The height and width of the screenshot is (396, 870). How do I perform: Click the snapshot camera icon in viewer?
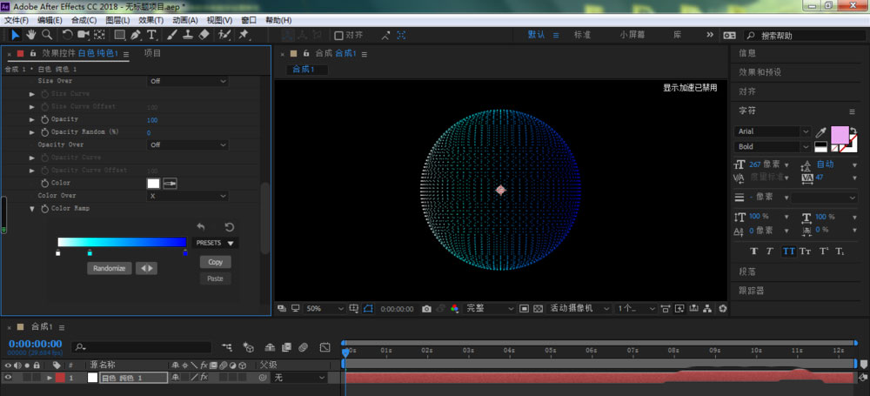click(x=426, y=309)
